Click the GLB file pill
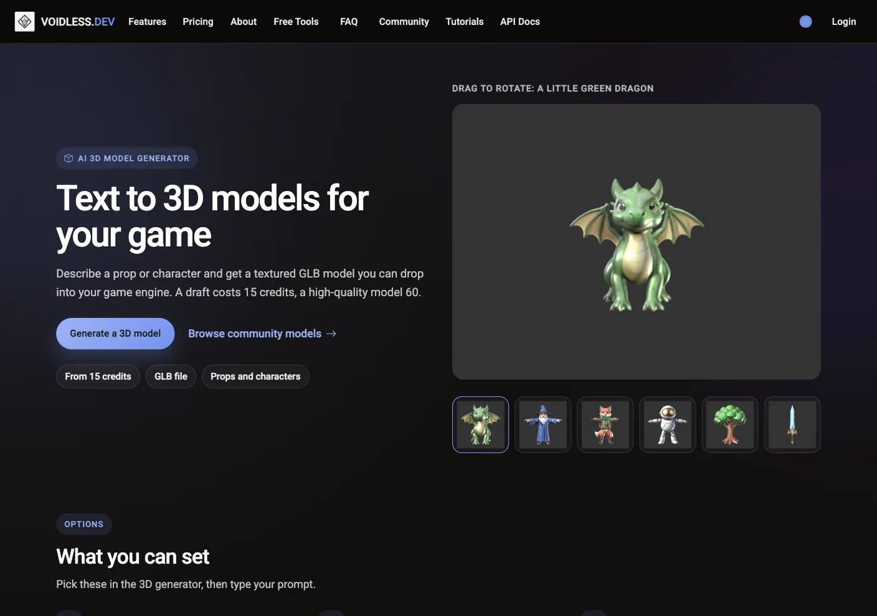Viewport: 877px width, 616px height. point(171,376)
